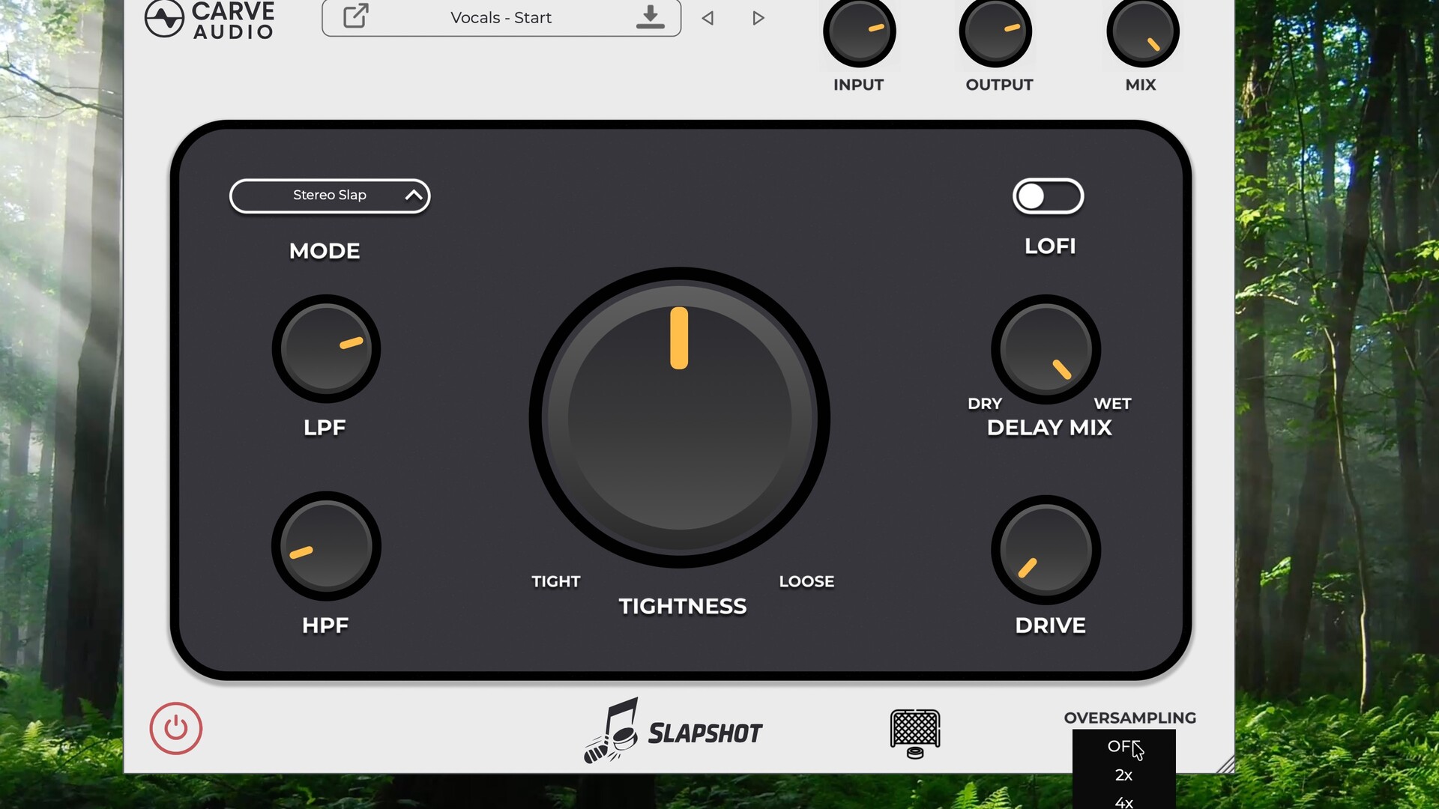
Task: Click the hockey goal and puck icon
Action: tap(915, 733)
